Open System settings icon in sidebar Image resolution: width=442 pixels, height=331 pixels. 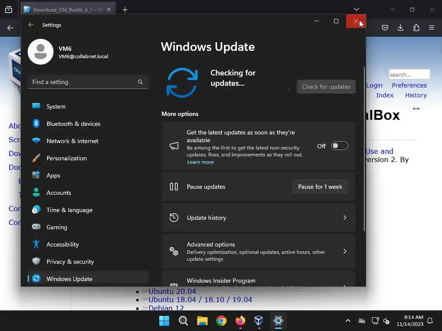click(x=36, y=106)
